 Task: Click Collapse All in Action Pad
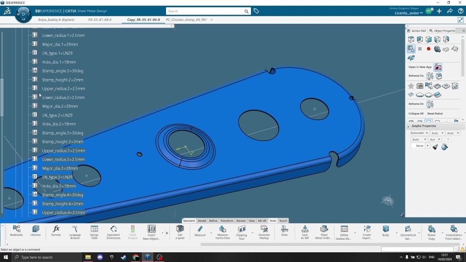click(416, 114)
